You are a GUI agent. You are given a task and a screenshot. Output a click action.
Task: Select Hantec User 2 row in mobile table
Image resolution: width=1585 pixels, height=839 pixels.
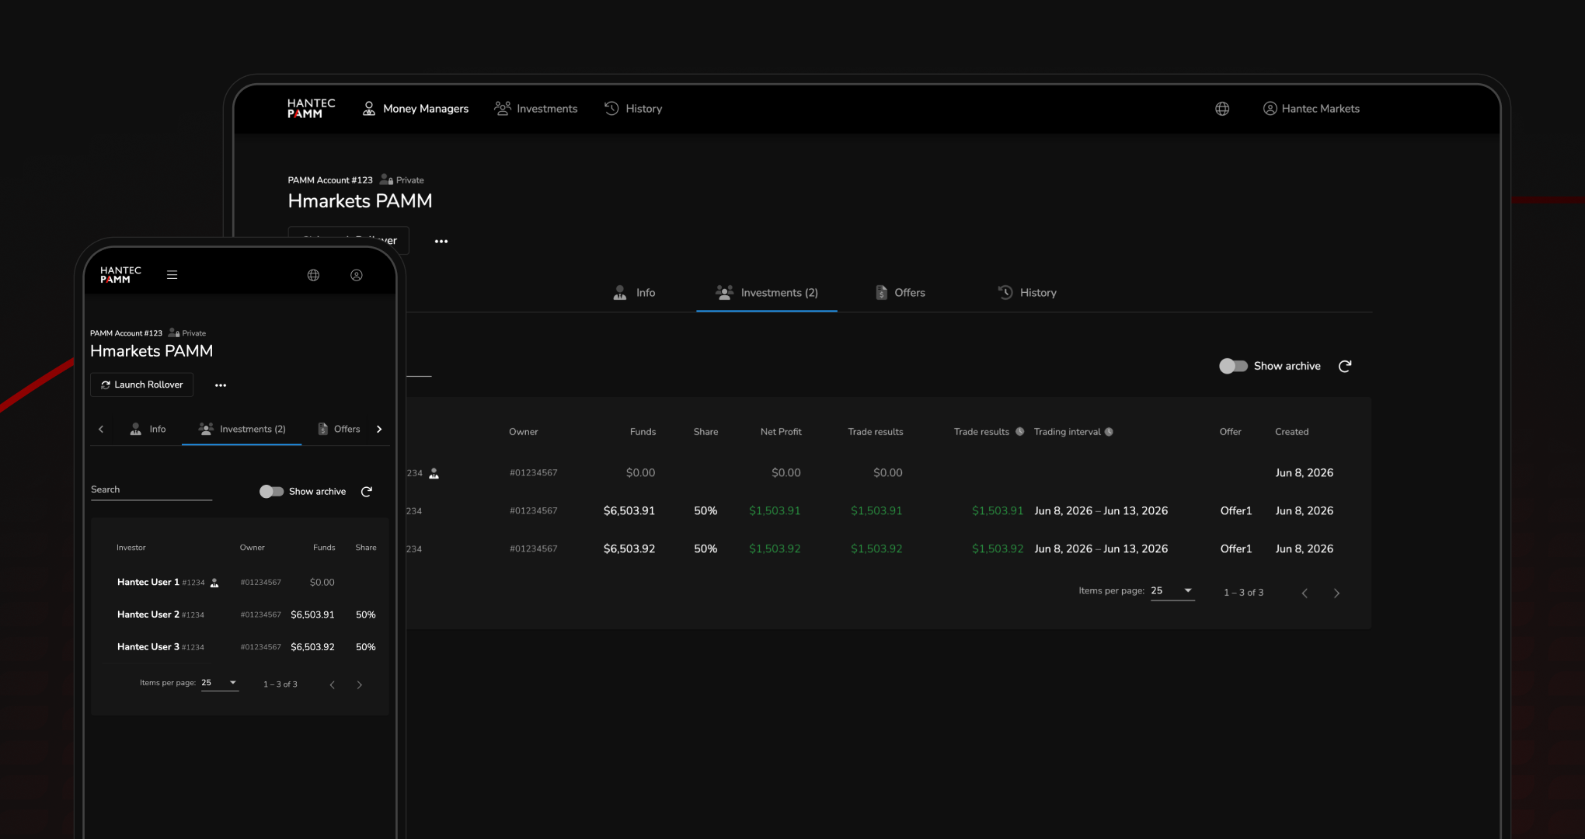click(x=240, y=614)
